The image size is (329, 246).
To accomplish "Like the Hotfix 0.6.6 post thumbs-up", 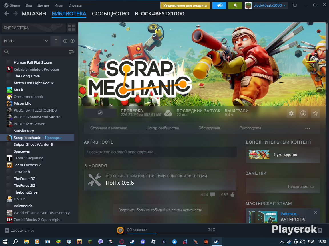I will tap(232, 195).
